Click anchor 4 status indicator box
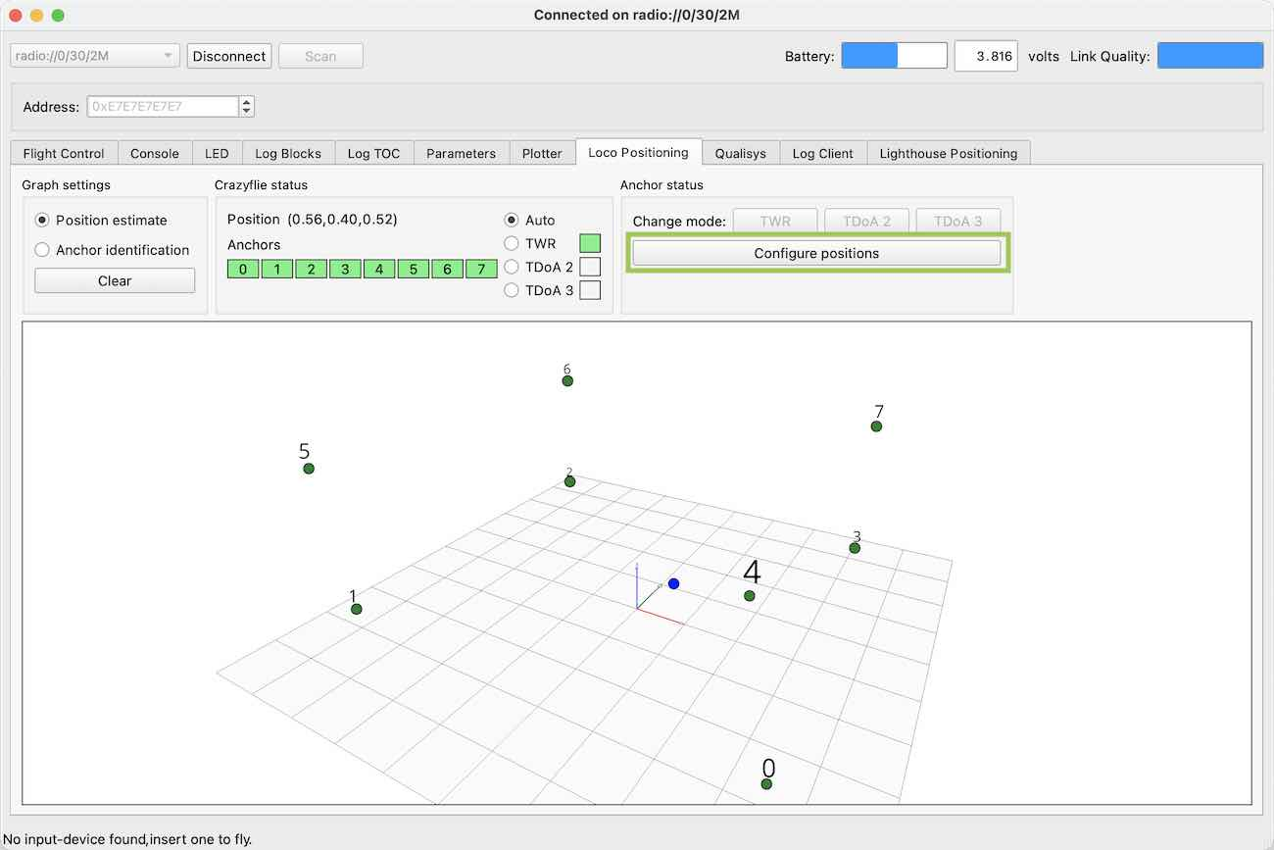Viewport: 1274px width, 850px height. pyautogui.click(x=379, y=269)
